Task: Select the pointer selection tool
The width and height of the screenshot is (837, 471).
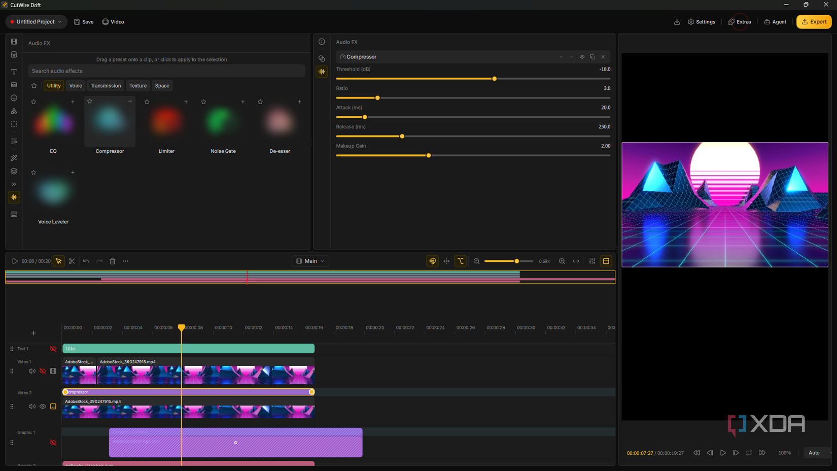Action: (x=59, y=261)
